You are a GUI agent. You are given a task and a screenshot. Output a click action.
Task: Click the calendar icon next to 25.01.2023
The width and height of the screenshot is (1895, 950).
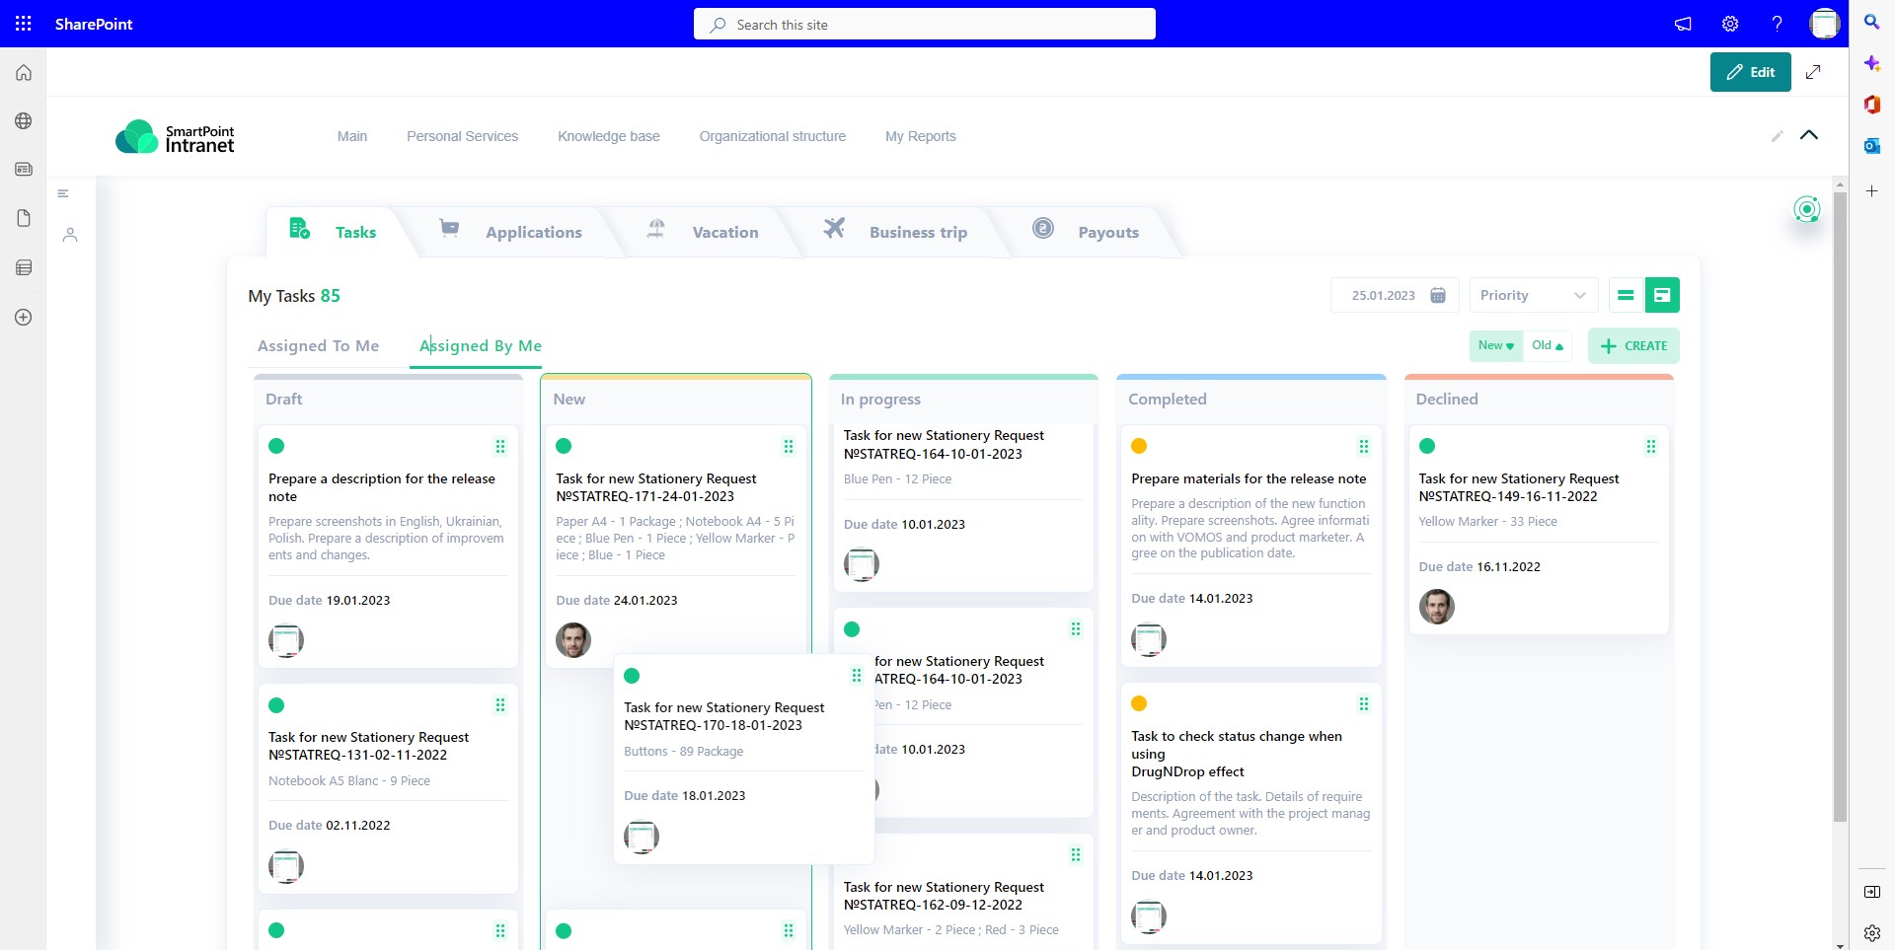[1438, 295]
